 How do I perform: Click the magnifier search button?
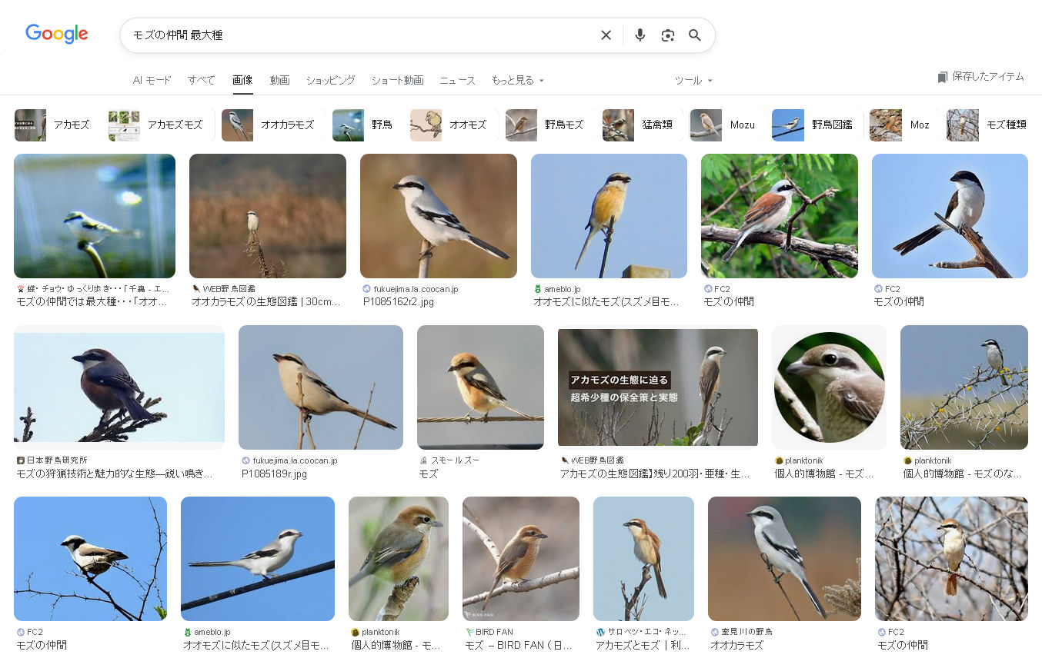click(695, 35)
